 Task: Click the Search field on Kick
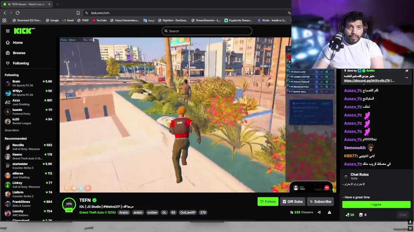[207, 31]
